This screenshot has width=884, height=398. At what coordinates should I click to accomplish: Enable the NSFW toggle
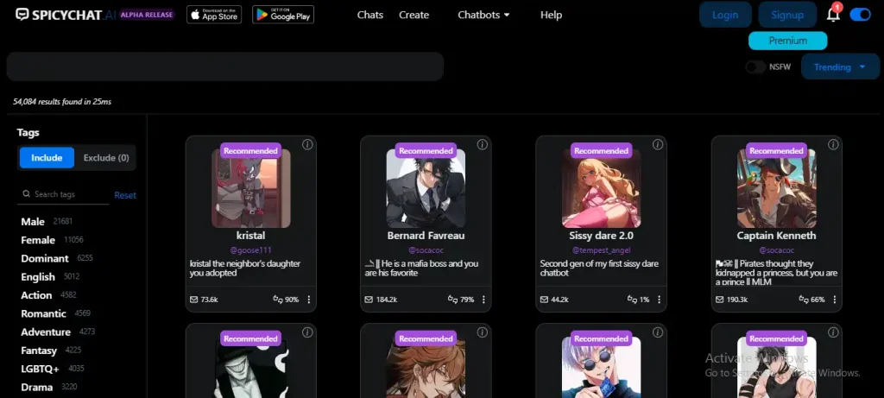tap(756, 67)
